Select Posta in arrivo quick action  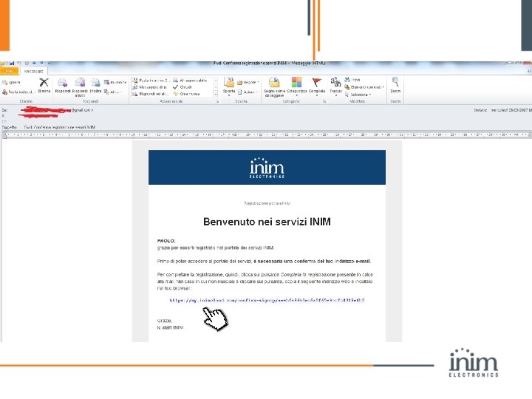tap(151, 81)
